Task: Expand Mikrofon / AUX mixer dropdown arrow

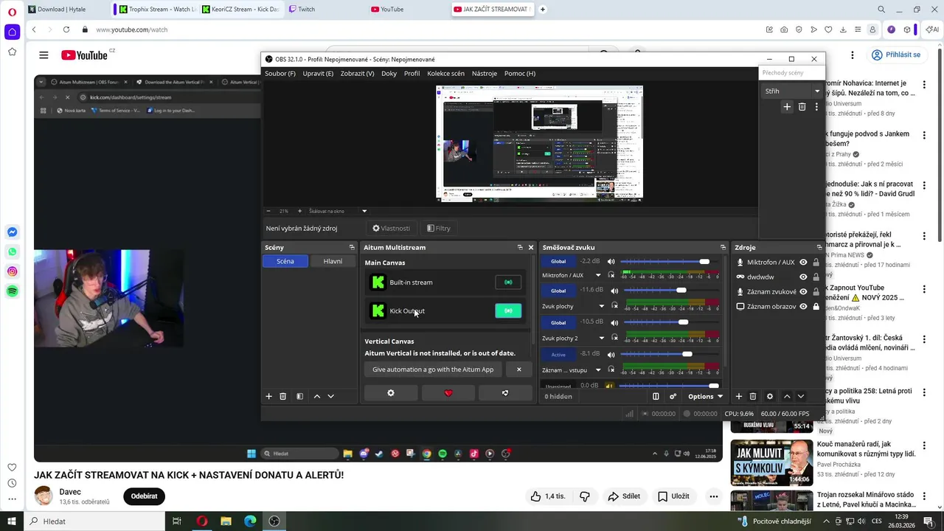Action: (598, 275)
